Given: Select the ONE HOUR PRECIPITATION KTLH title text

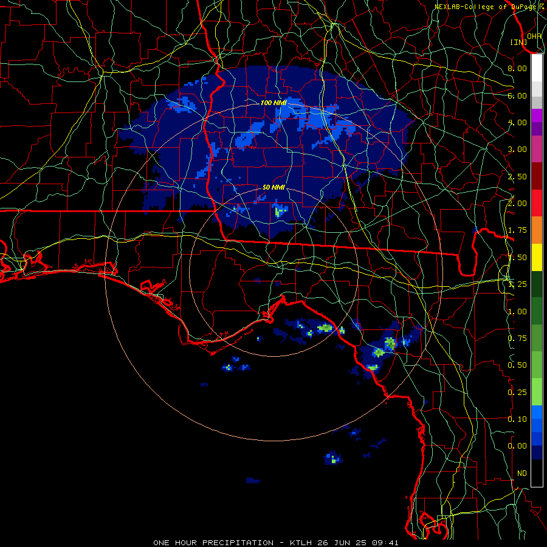Looking at the screenshot, I should [x=275, y=543].
